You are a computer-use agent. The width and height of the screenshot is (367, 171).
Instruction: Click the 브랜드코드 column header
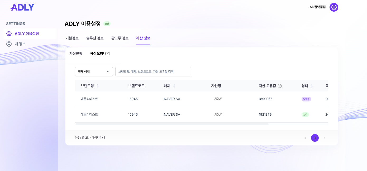click(136, 86)
